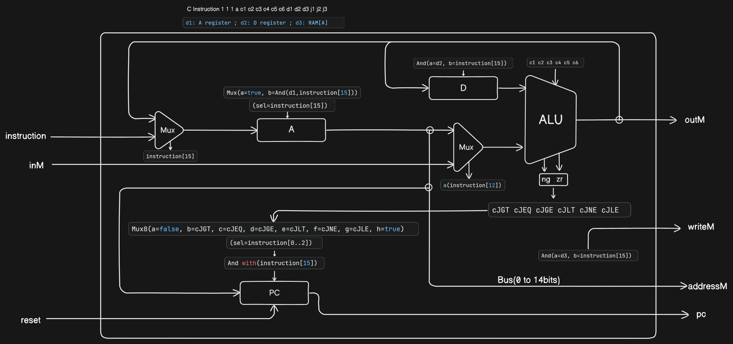Screen dimensions: 733x344
Task: Click the ALU trapezoid shape
Action: click(x=550, y=120)
